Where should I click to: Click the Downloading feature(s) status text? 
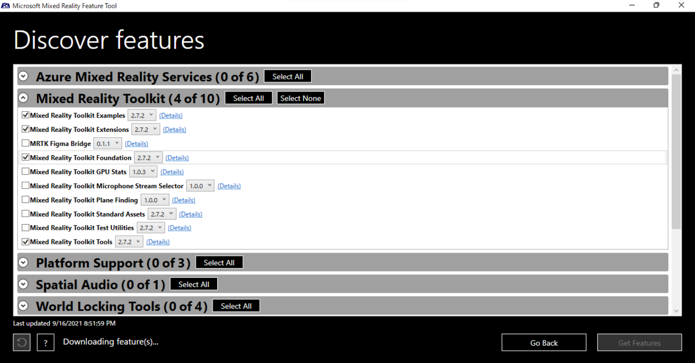(111, 342)
